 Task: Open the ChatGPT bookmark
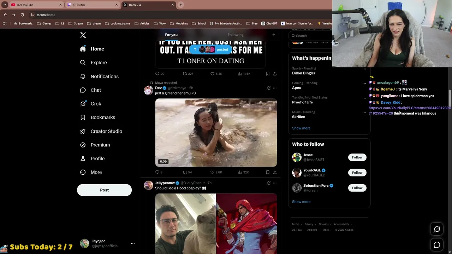(269, 24)
